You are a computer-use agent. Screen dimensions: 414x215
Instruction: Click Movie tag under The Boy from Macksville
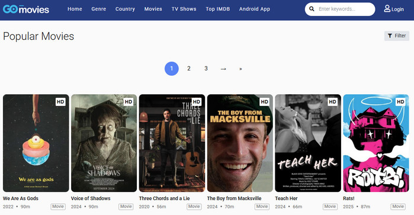(262, 207)
